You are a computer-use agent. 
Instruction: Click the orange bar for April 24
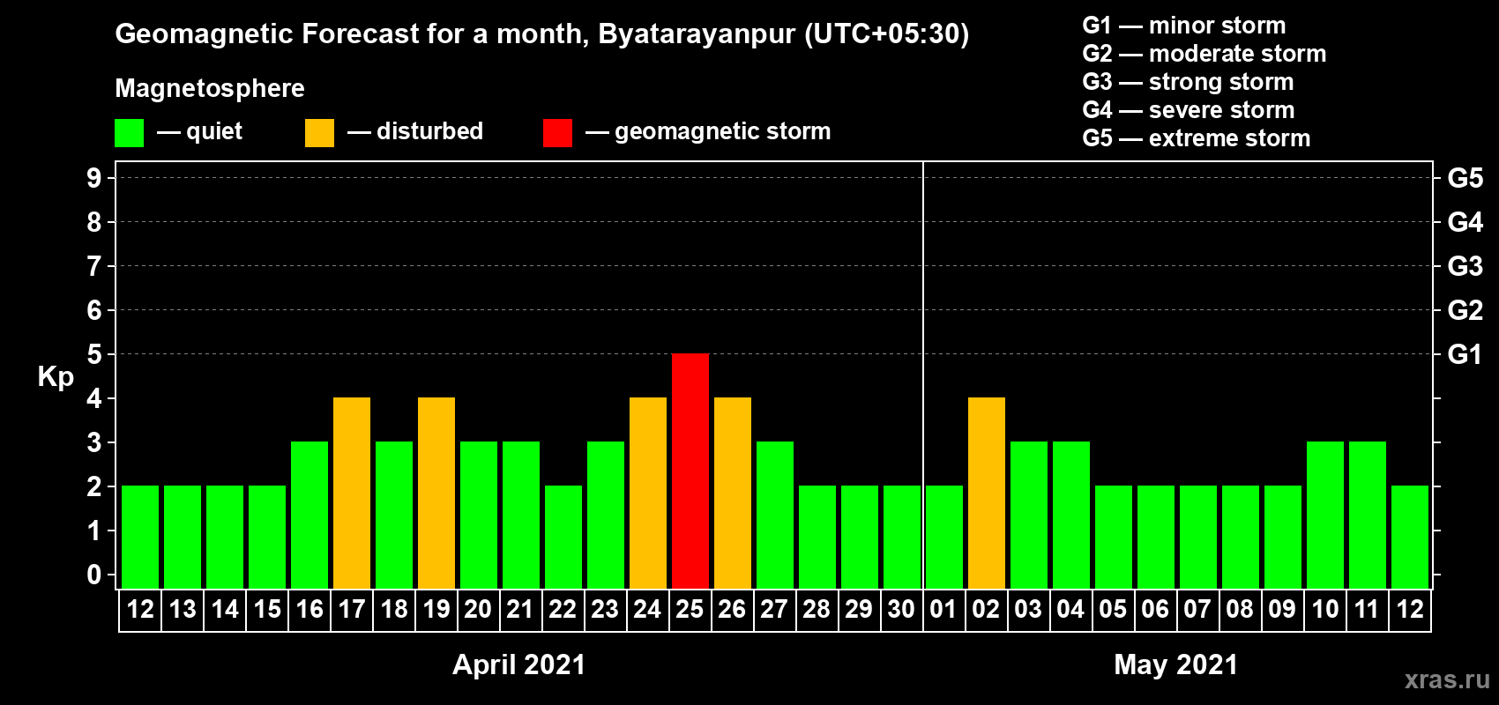point(648,493)
